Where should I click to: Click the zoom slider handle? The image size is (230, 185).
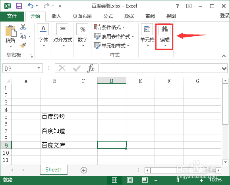178,180
